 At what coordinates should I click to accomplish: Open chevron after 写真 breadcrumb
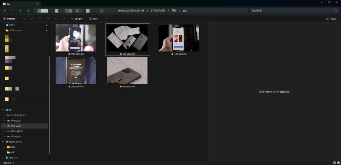(x=180, y=11)
